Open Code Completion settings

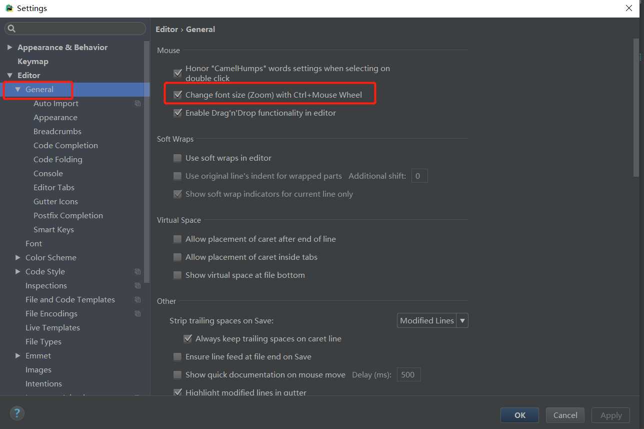click(x=65, y=146)
